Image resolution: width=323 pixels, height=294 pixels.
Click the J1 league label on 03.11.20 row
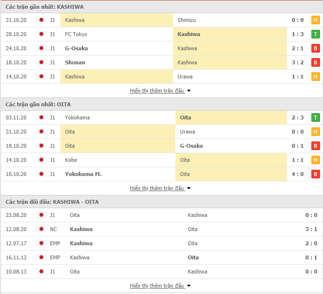(52, 118)
